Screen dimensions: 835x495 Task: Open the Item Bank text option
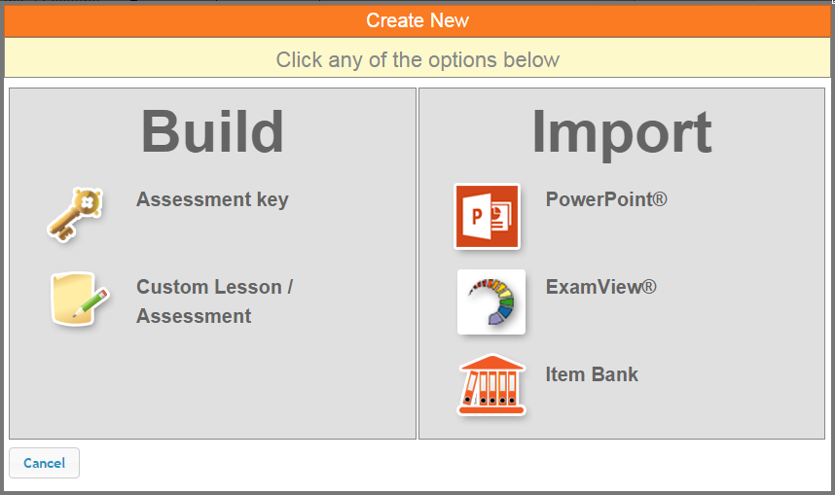[x=592, y=374]
